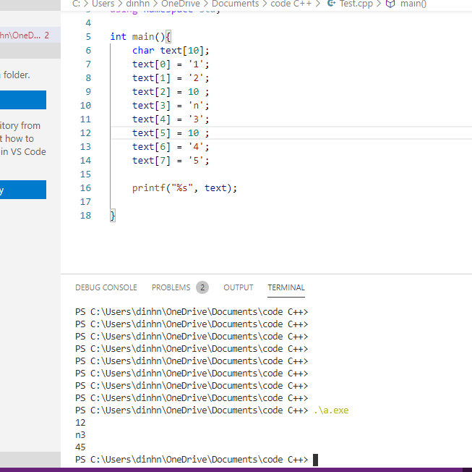Screen dimensions: 472x472
Task: Select the open editor entry ending with OneD...
Action: (x=22, y=35)
